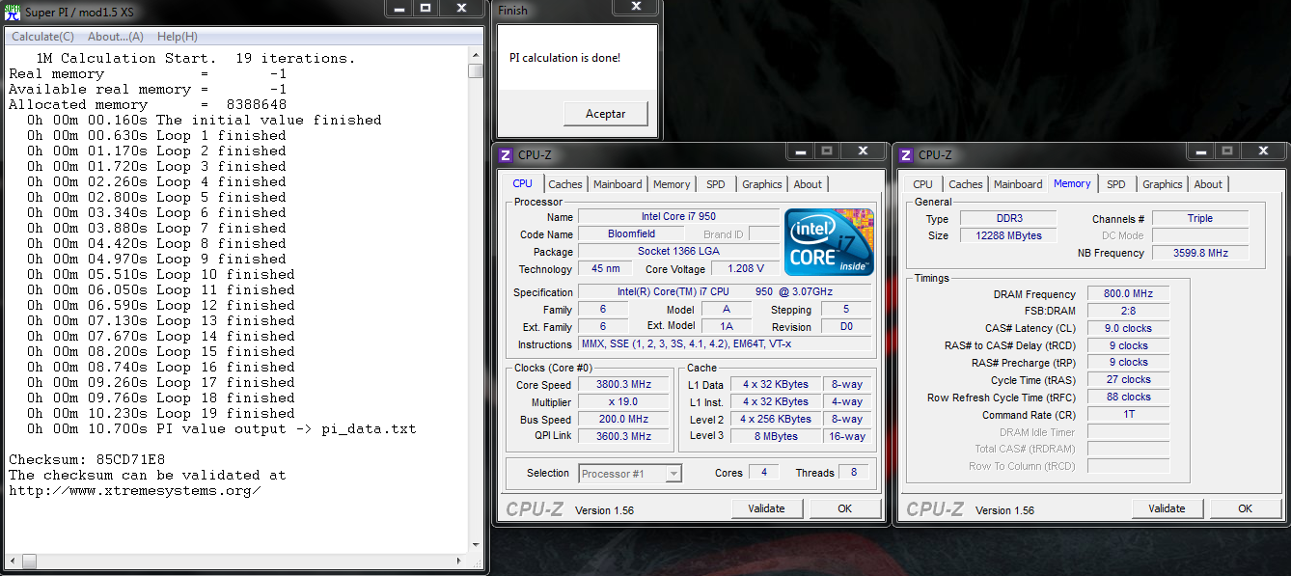Click the Channels # Triple field
The width and height of the screenshot is (1291, 576).
[x=1200, y=218]
